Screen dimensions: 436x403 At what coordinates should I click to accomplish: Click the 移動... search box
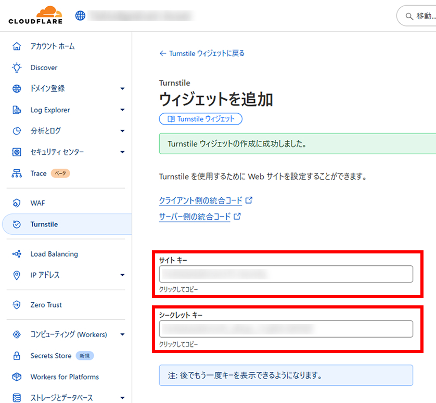416,16
